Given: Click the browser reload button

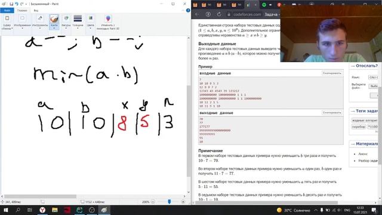Looking at the screenshot, I should (x=219, y=14).
